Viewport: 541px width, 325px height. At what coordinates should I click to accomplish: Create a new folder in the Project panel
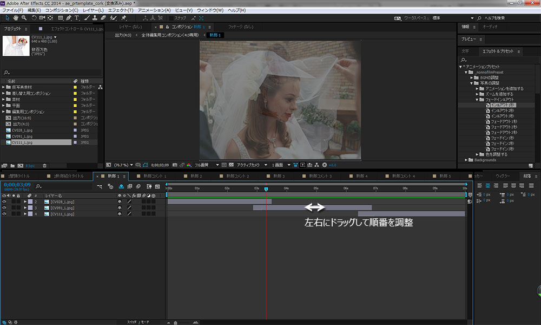(x=11, y=165)
